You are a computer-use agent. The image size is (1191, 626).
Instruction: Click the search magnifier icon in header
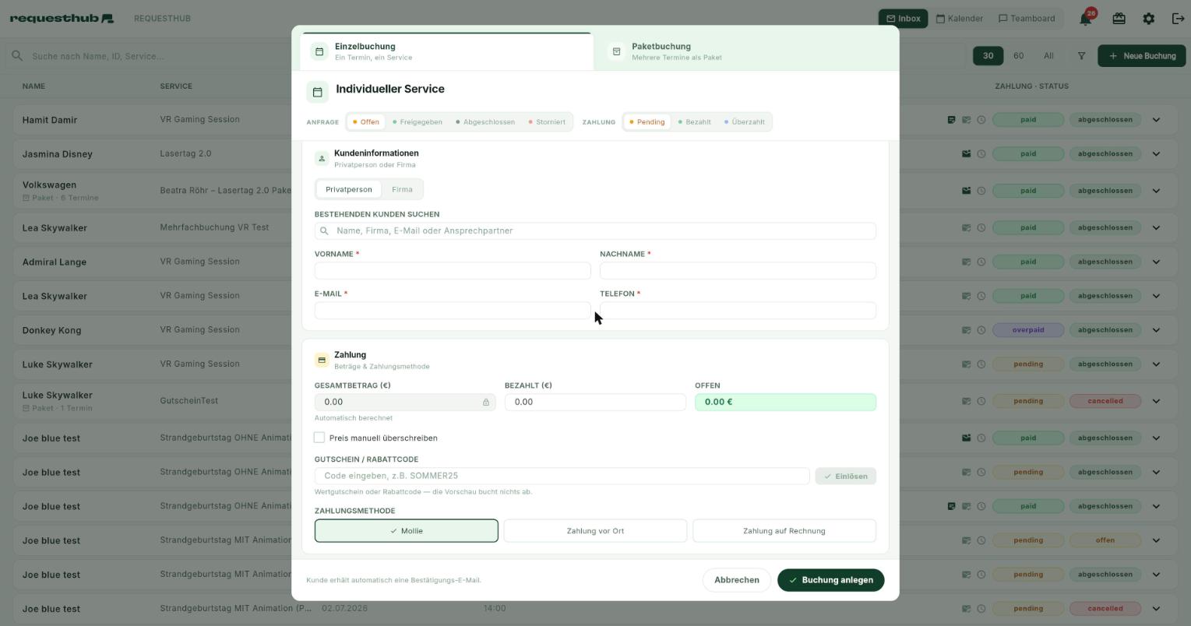(16, 56)
